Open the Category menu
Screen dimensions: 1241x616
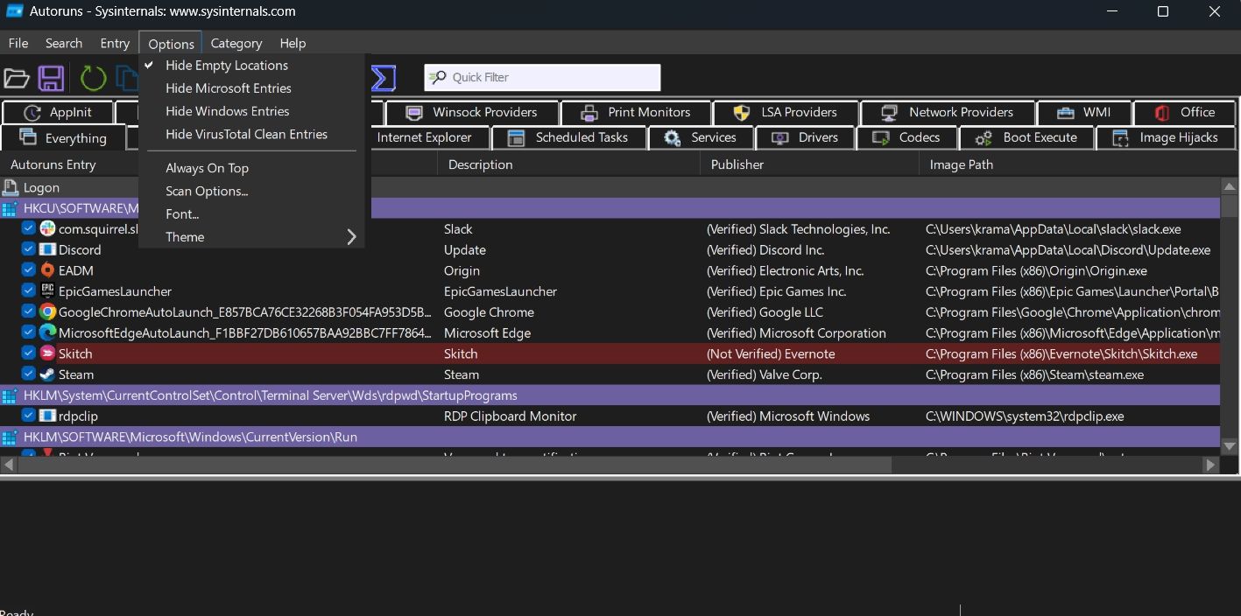tap(236, 43)
